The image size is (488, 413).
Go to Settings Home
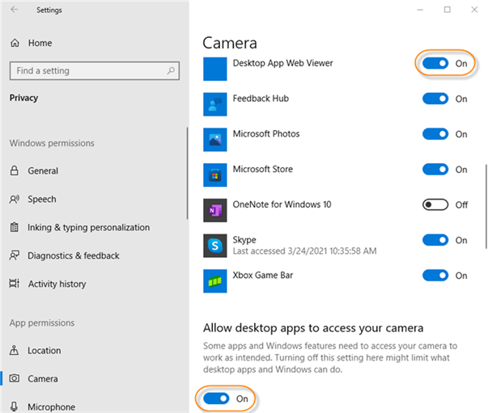[40, 43]
